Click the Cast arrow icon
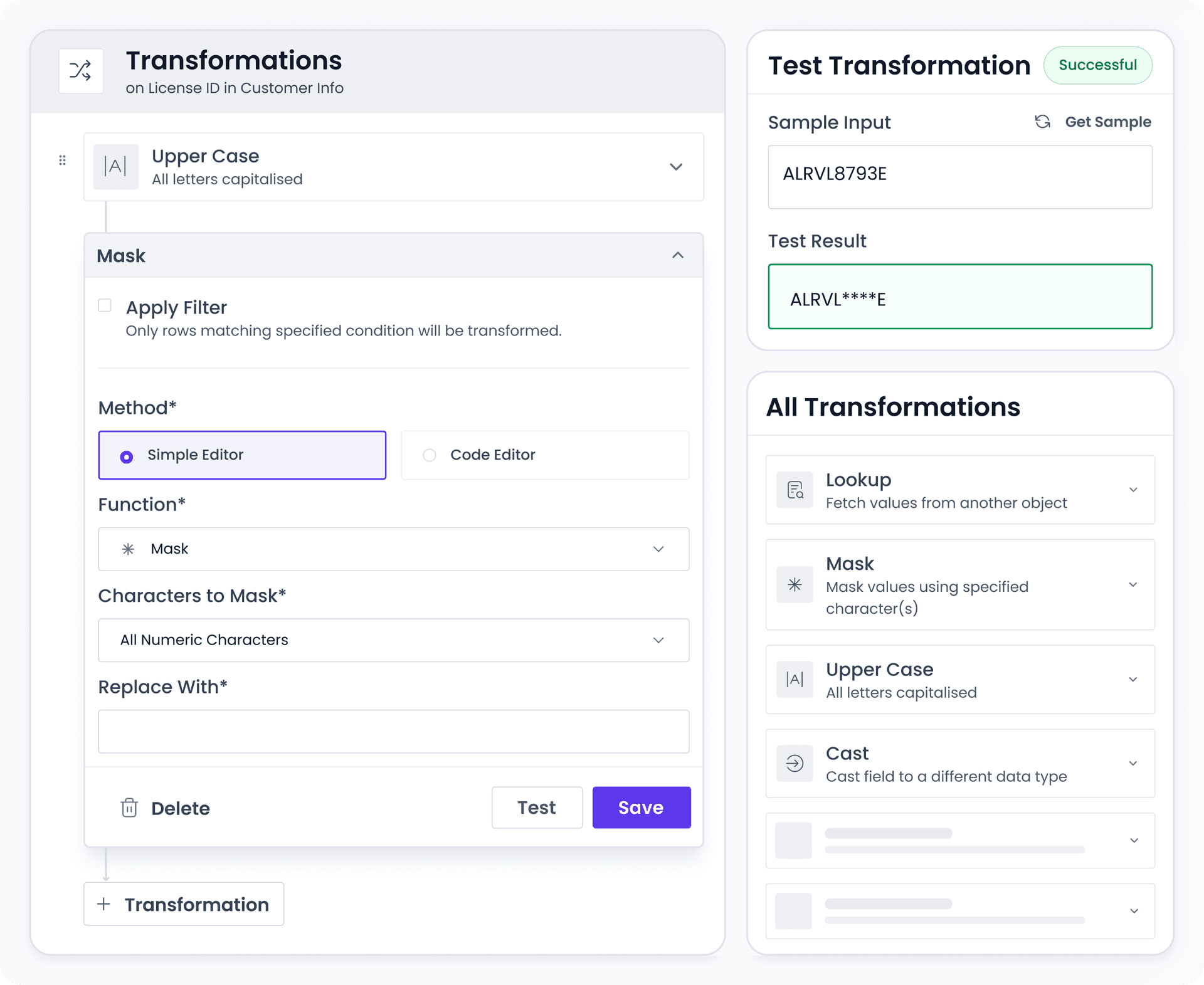This screenshot has height=985, width=1204. click(794, 763)
